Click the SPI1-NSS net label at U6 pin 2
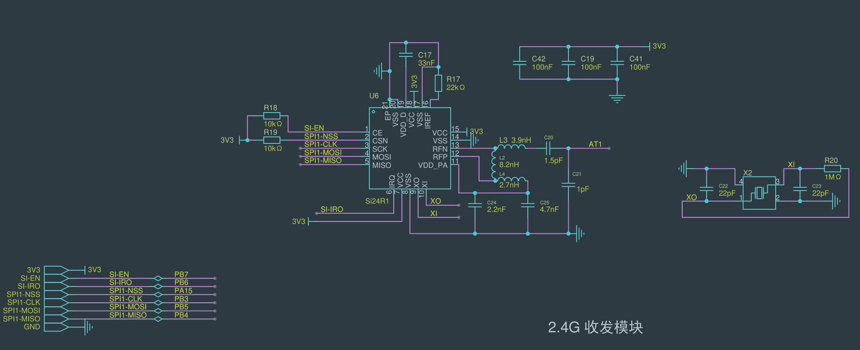Viewport: 860px width, 350px height. [x=321, y=136]
